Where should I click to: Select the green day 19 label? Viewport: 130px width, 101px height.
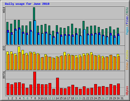pyautogui.click(x=76, y=98)
